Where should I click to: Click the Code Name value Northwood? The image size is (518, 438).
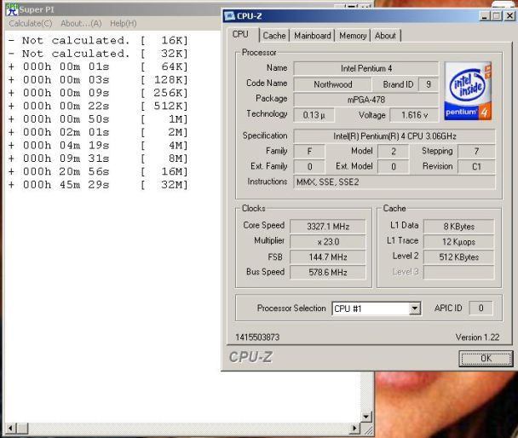(x=332, y=84)
